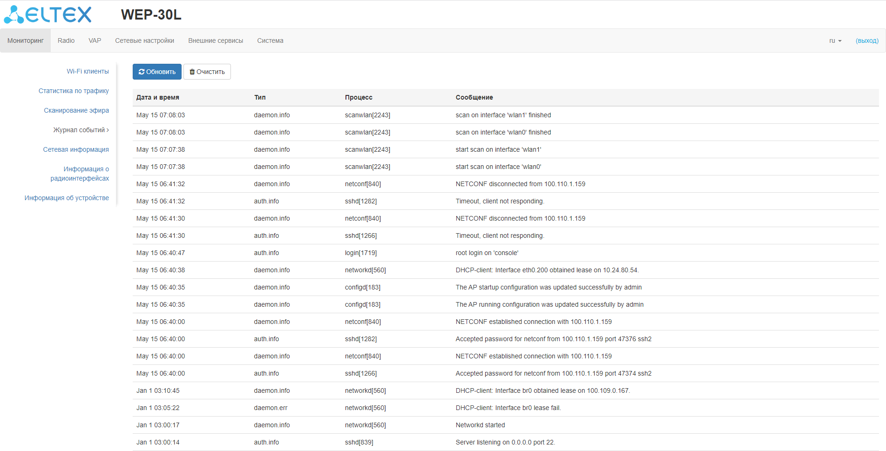The width and height of the screenshot is (886, 451).
Task: Open the ru language dropdown
Action: click(x=835, y=41)
